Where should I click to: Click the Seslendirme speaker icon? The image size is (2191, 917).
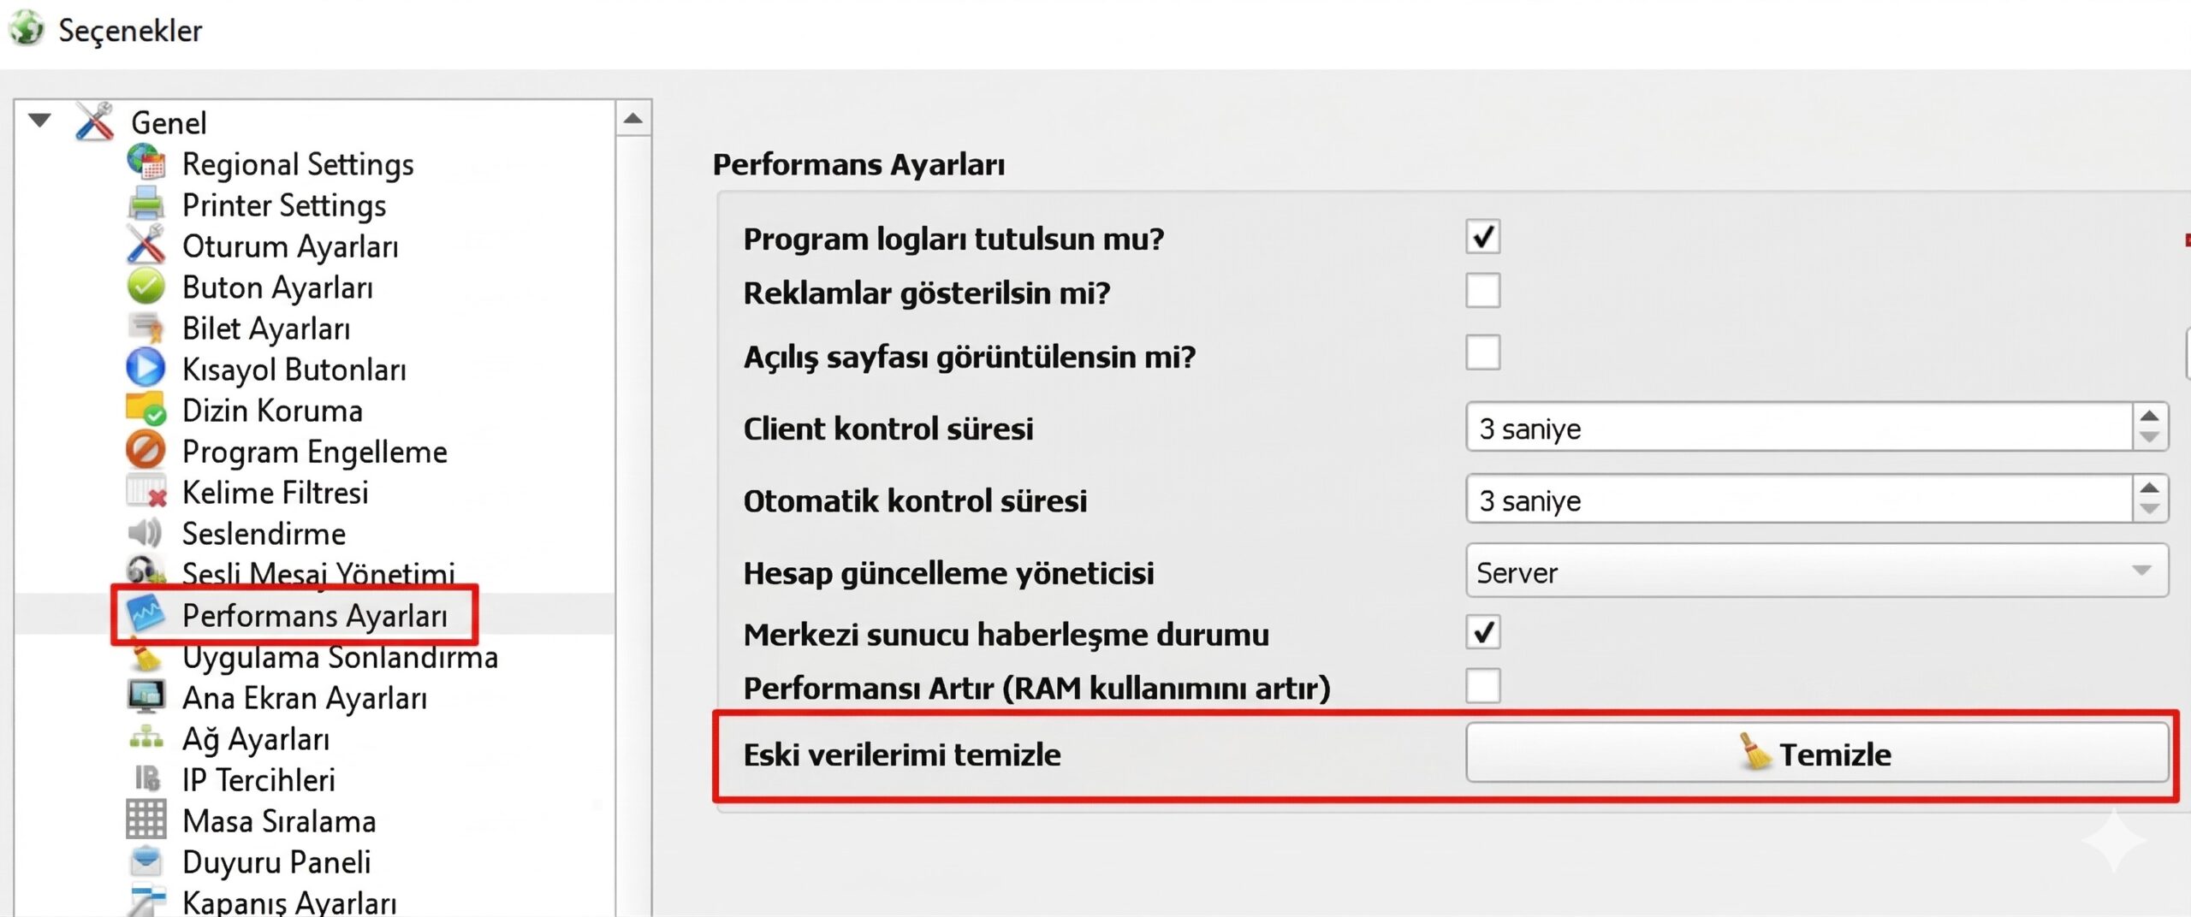(147, 533)
